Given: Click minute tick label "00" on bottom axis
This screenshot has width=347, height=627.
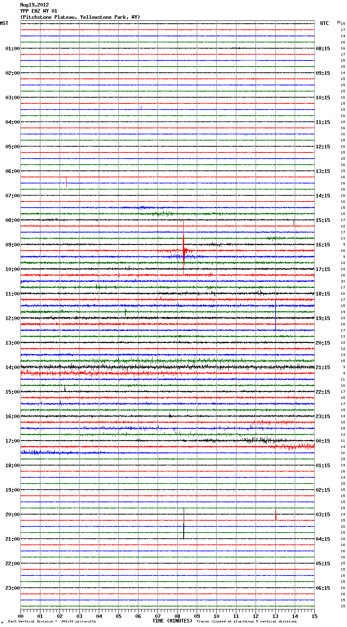Looking at the screenshot, I should 20,616.
